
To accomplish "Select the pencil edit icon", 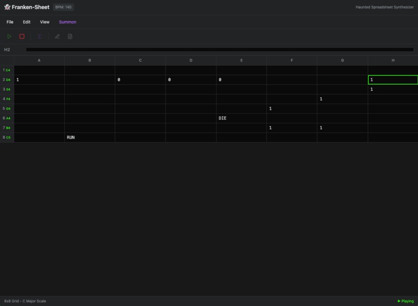I will pyautogui.click(x=57, y=36).
